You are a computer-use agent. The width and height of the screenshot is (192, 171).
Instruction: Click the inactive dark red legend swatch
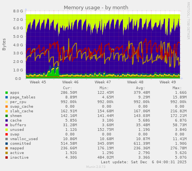[x=7, y=157]
